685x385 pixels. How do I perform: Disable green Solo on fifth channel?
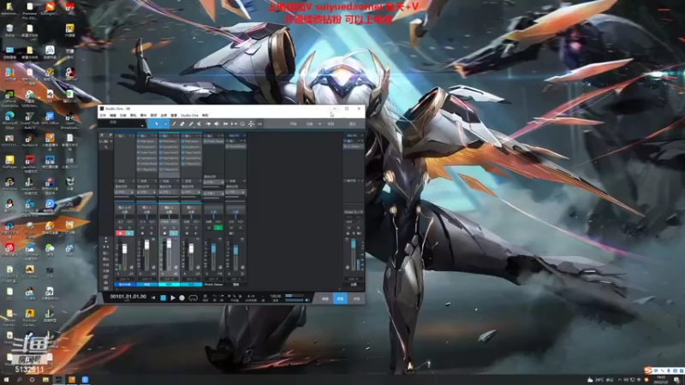pos(218,228)
